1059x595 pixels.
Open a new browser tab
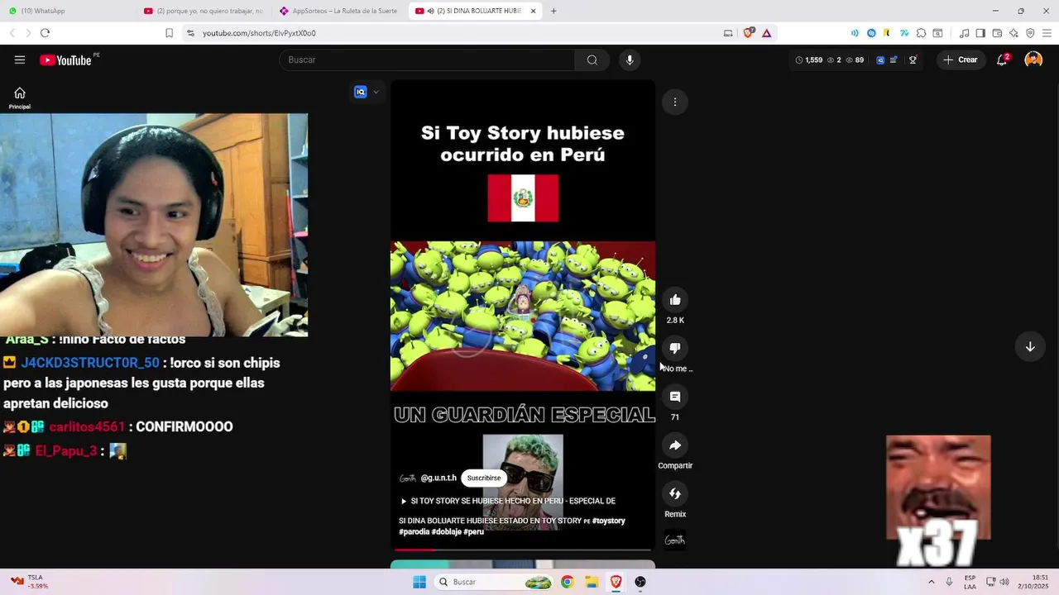[x=553, y=11]
